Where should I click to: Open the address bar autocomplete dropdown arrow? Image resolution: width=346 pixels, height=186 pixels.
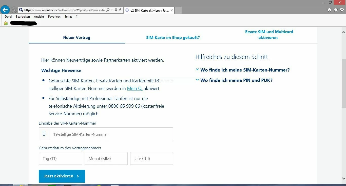tap(112, 10)
